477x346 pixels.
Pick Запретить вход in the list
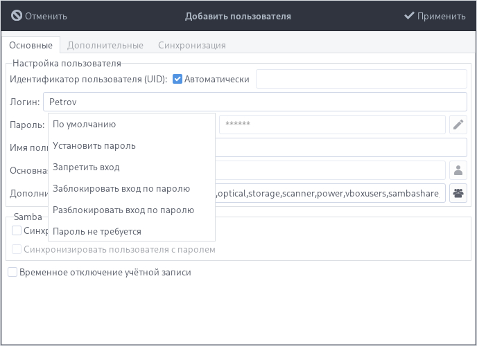(x=86, y=167)
